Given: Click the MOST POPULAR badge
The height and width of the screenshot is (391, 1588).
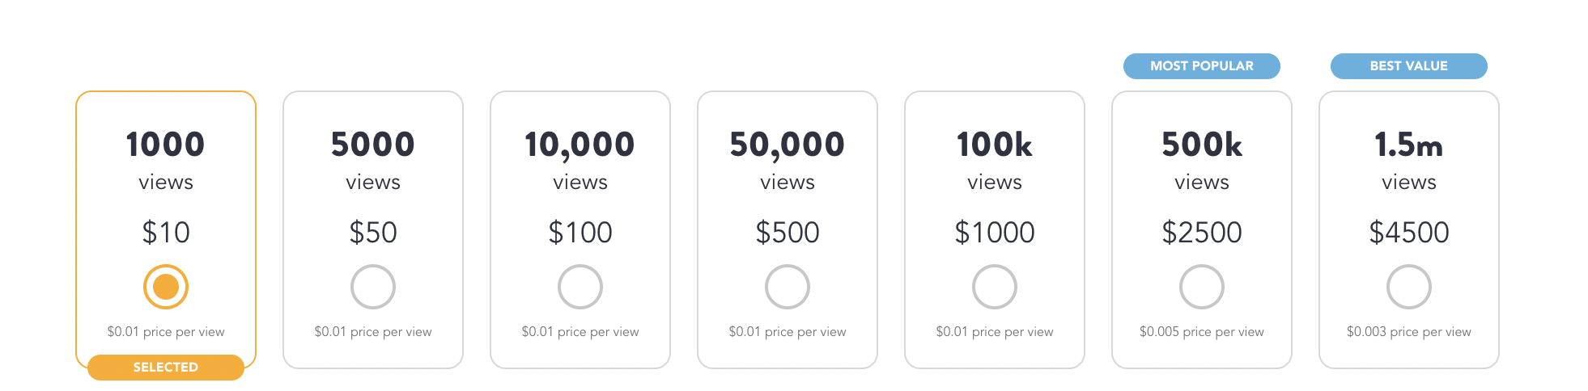Looking at the screenshot, I should point(1202,66).
